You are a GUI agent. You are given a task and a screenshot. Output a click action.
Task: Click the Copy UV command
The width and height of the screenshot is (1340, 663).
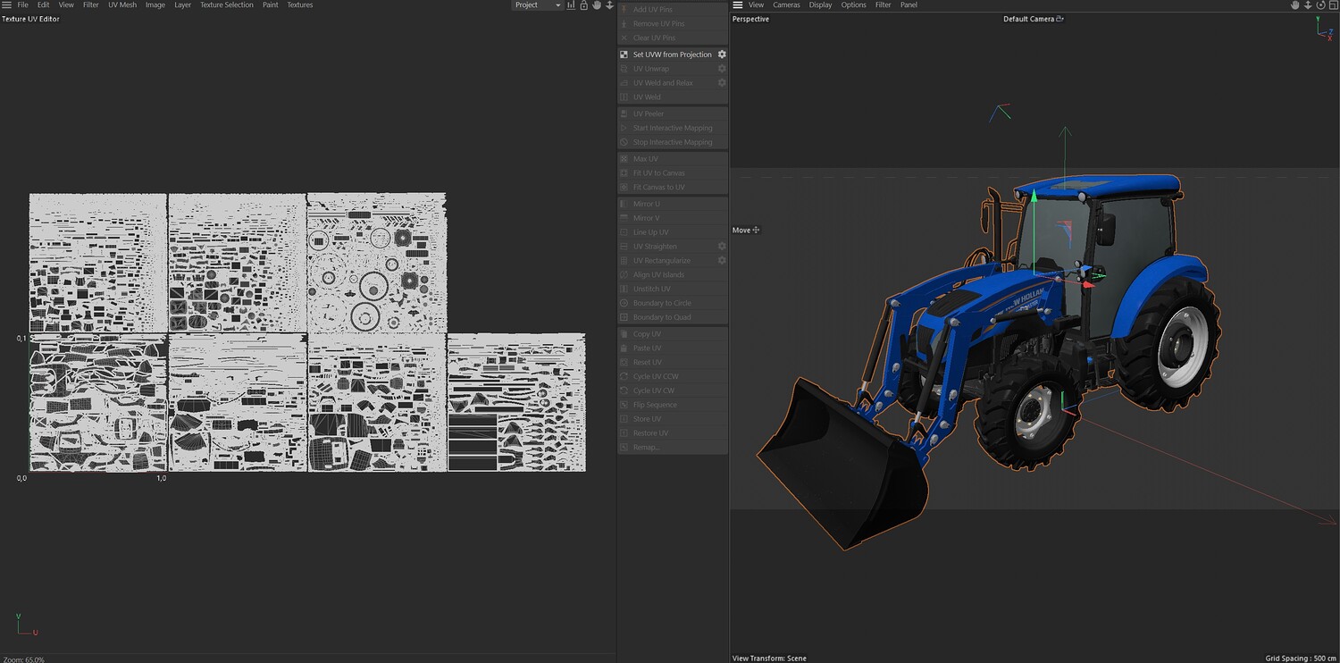pos(673,334)
